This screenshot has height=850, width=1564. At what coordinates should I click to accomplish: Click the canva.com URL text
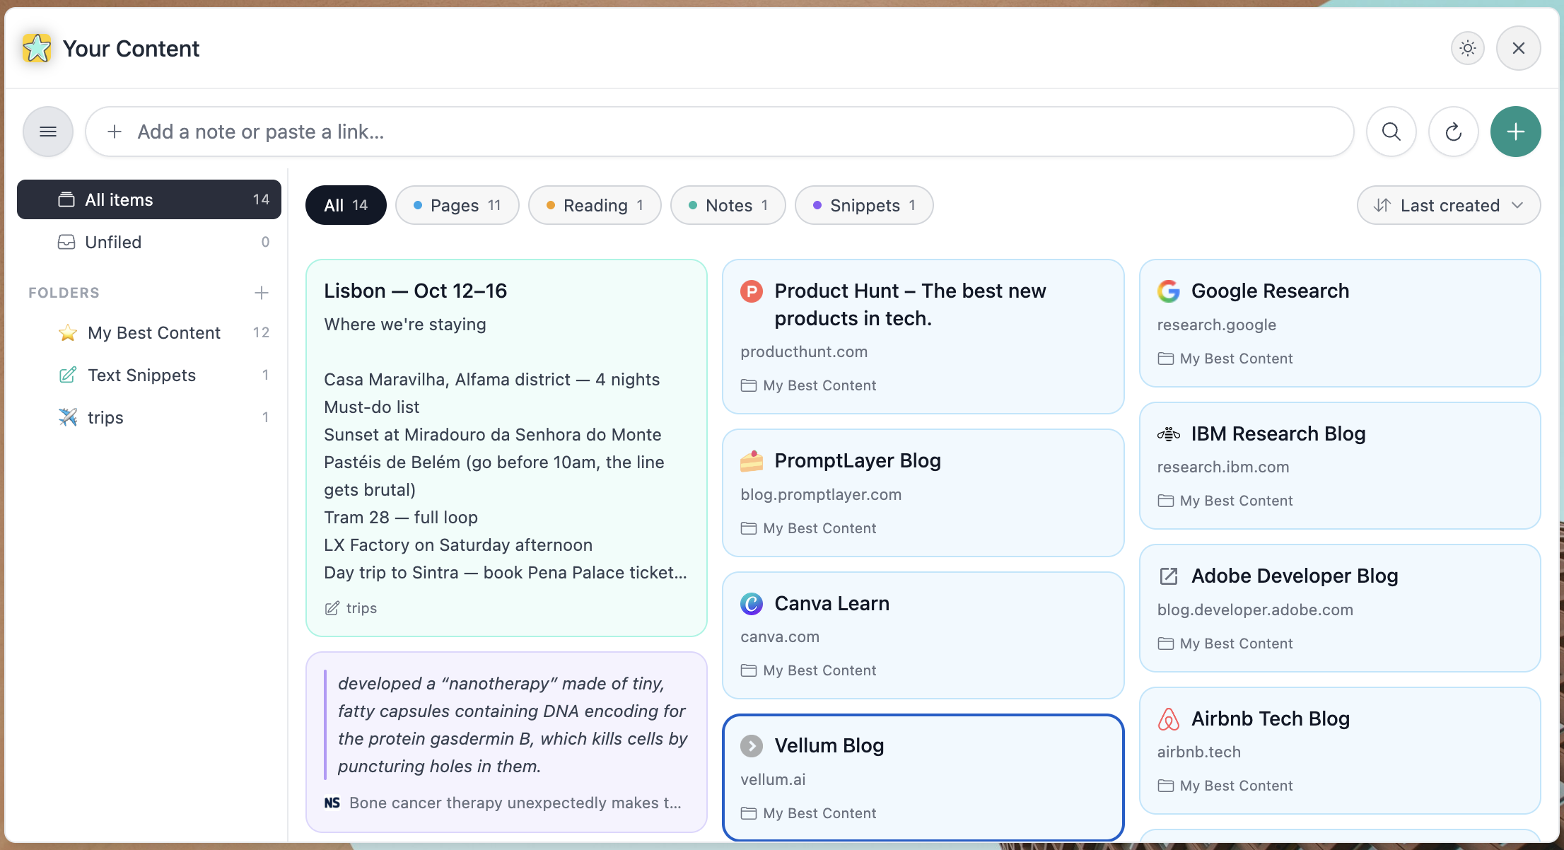tap(780, 636)
